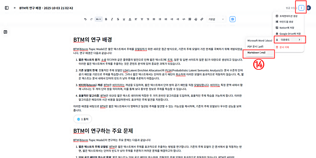316x158 pixels.
Task: Click the bold text 짧은 텍스트의 증가
Action: 89,60
